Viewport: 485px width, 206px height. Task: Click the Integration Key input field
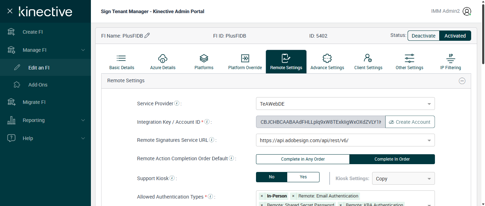point(320,122)
